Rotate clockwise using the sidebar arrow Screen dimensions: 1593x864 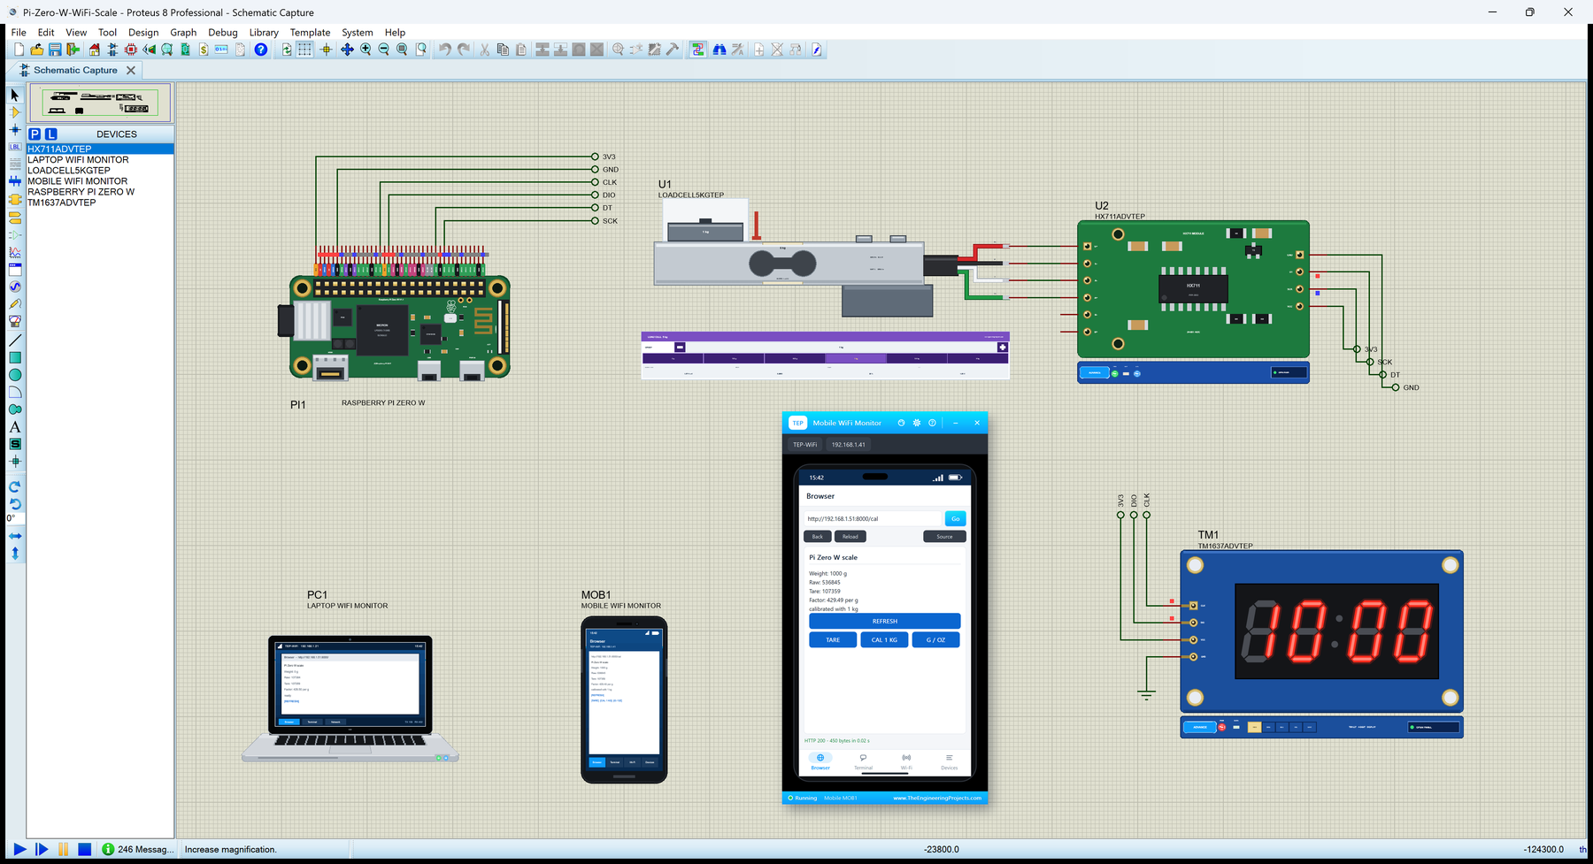click(15, 486)
